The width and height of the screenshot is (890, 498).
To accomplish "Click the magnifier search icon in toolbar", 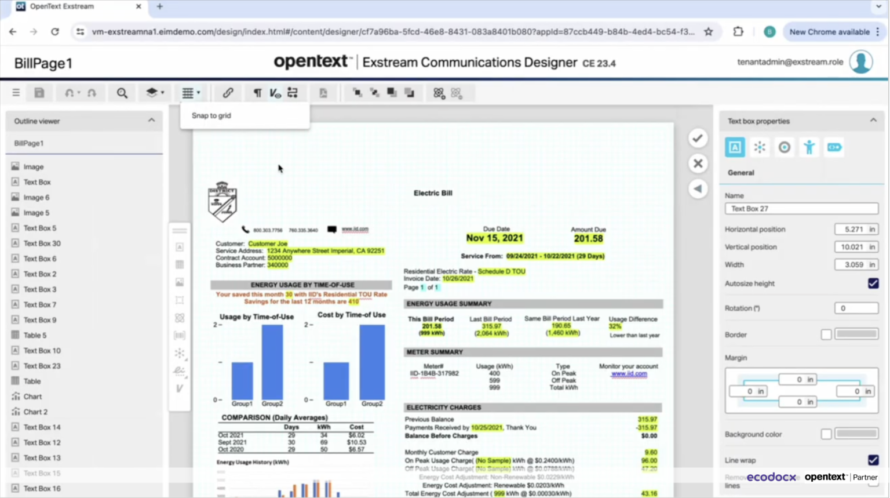I will click(x=122, y=93).
